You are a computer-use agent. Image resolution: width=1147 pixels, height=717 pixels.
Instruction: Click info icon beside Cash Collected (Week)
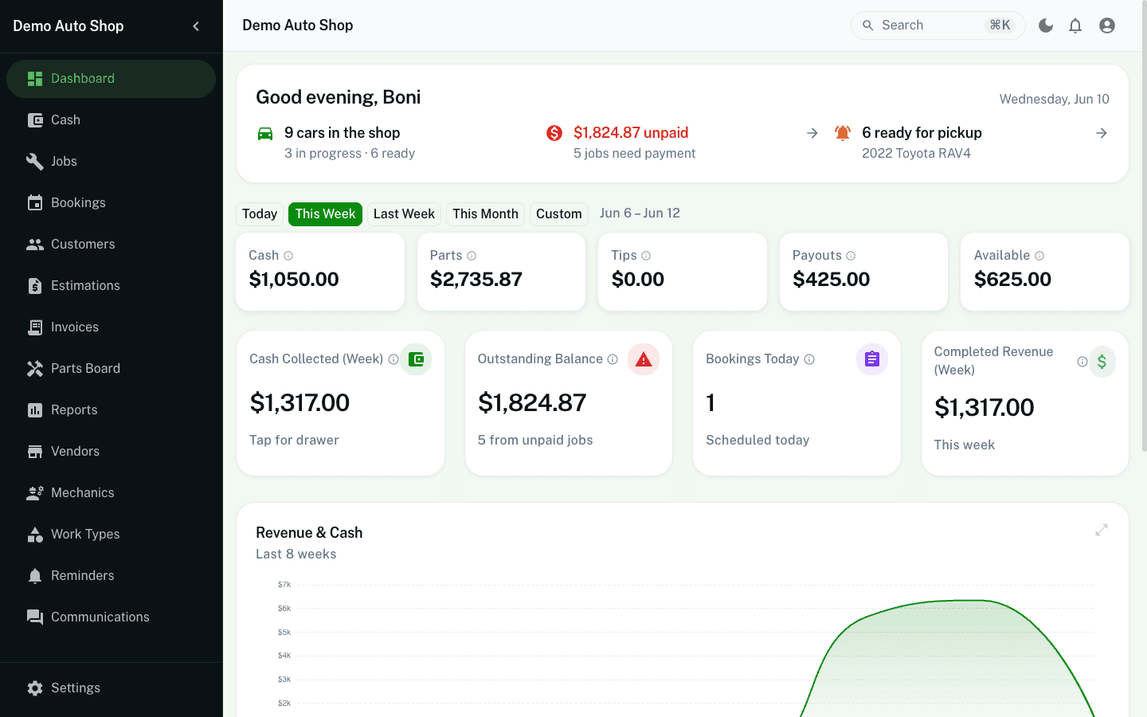pyautogui.click(x=393, y=359)
